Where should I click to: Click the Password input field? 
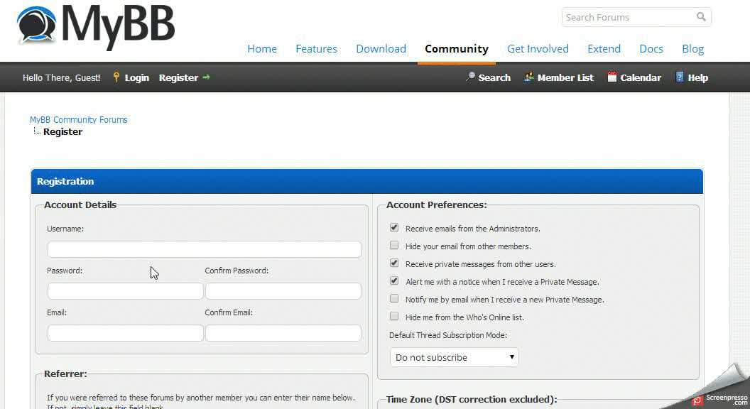click(125, 291)
